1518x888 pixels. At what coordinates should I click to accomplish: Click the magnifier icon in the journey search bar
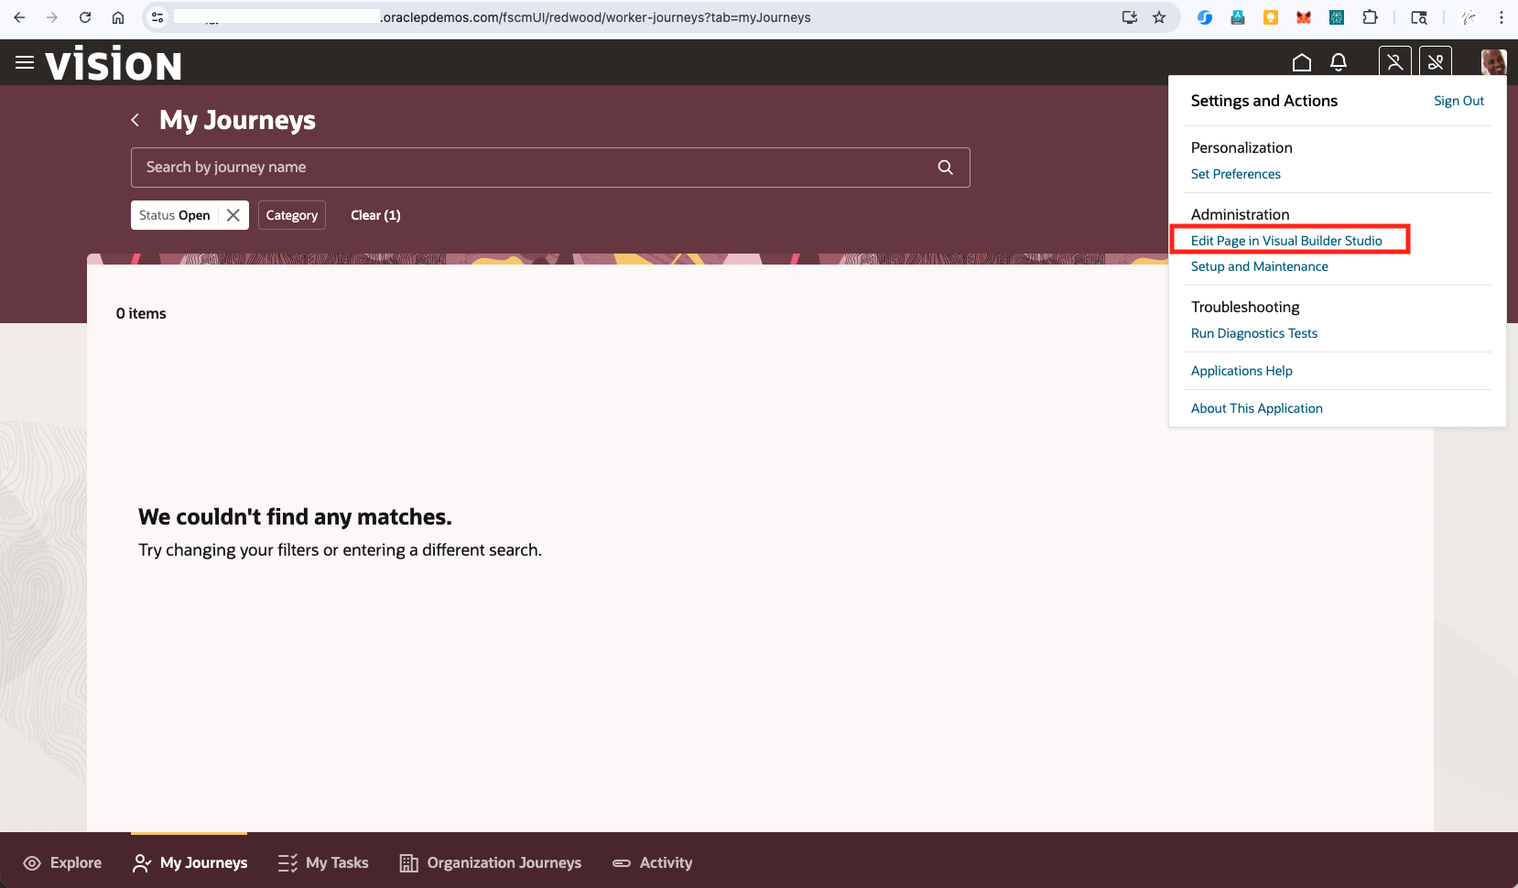944,167
